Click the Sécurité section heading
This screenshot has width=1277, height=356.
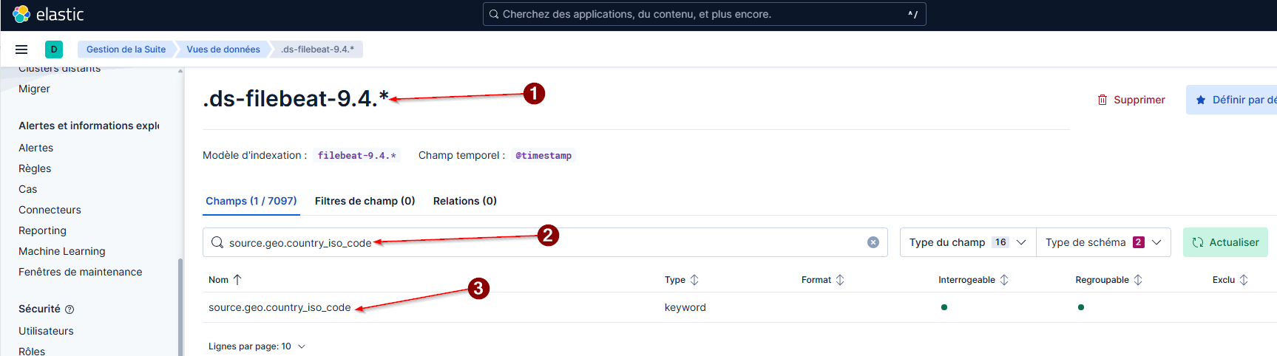(39, 309)
